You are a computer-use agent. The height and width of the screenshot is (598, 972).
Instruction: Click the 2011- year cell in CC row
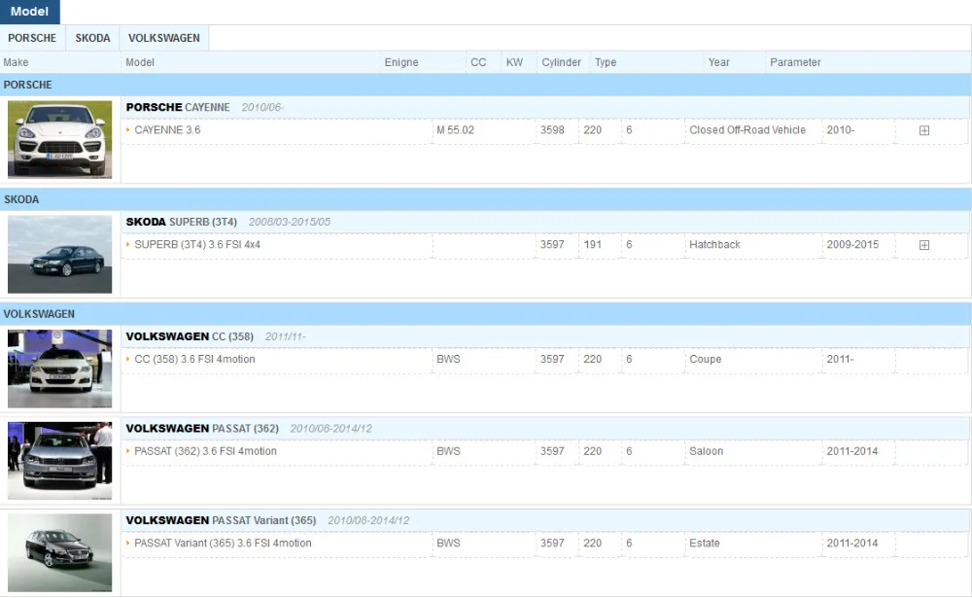pyautogui.click(x=840, y=359)
